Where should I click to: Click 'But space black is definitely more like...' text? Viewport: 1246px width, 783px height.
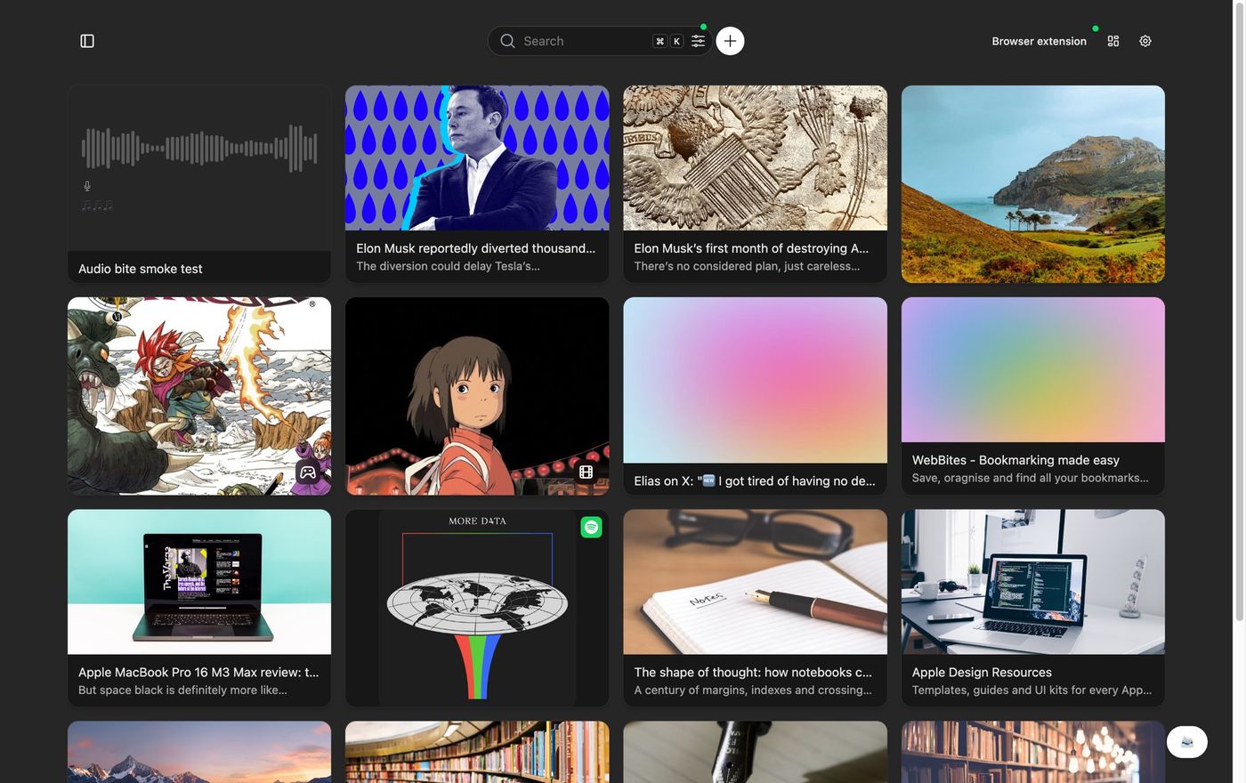pos(182,690)
